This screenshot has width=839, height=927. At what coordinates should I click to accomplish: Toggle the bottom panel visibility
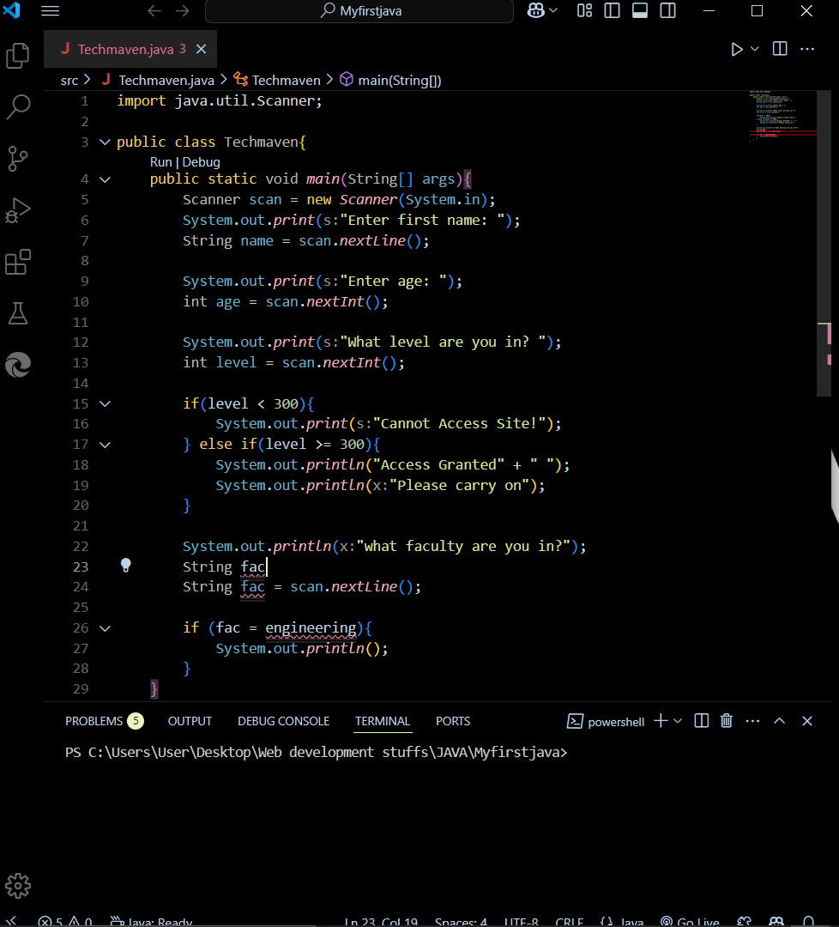click(x=640, y=10)
